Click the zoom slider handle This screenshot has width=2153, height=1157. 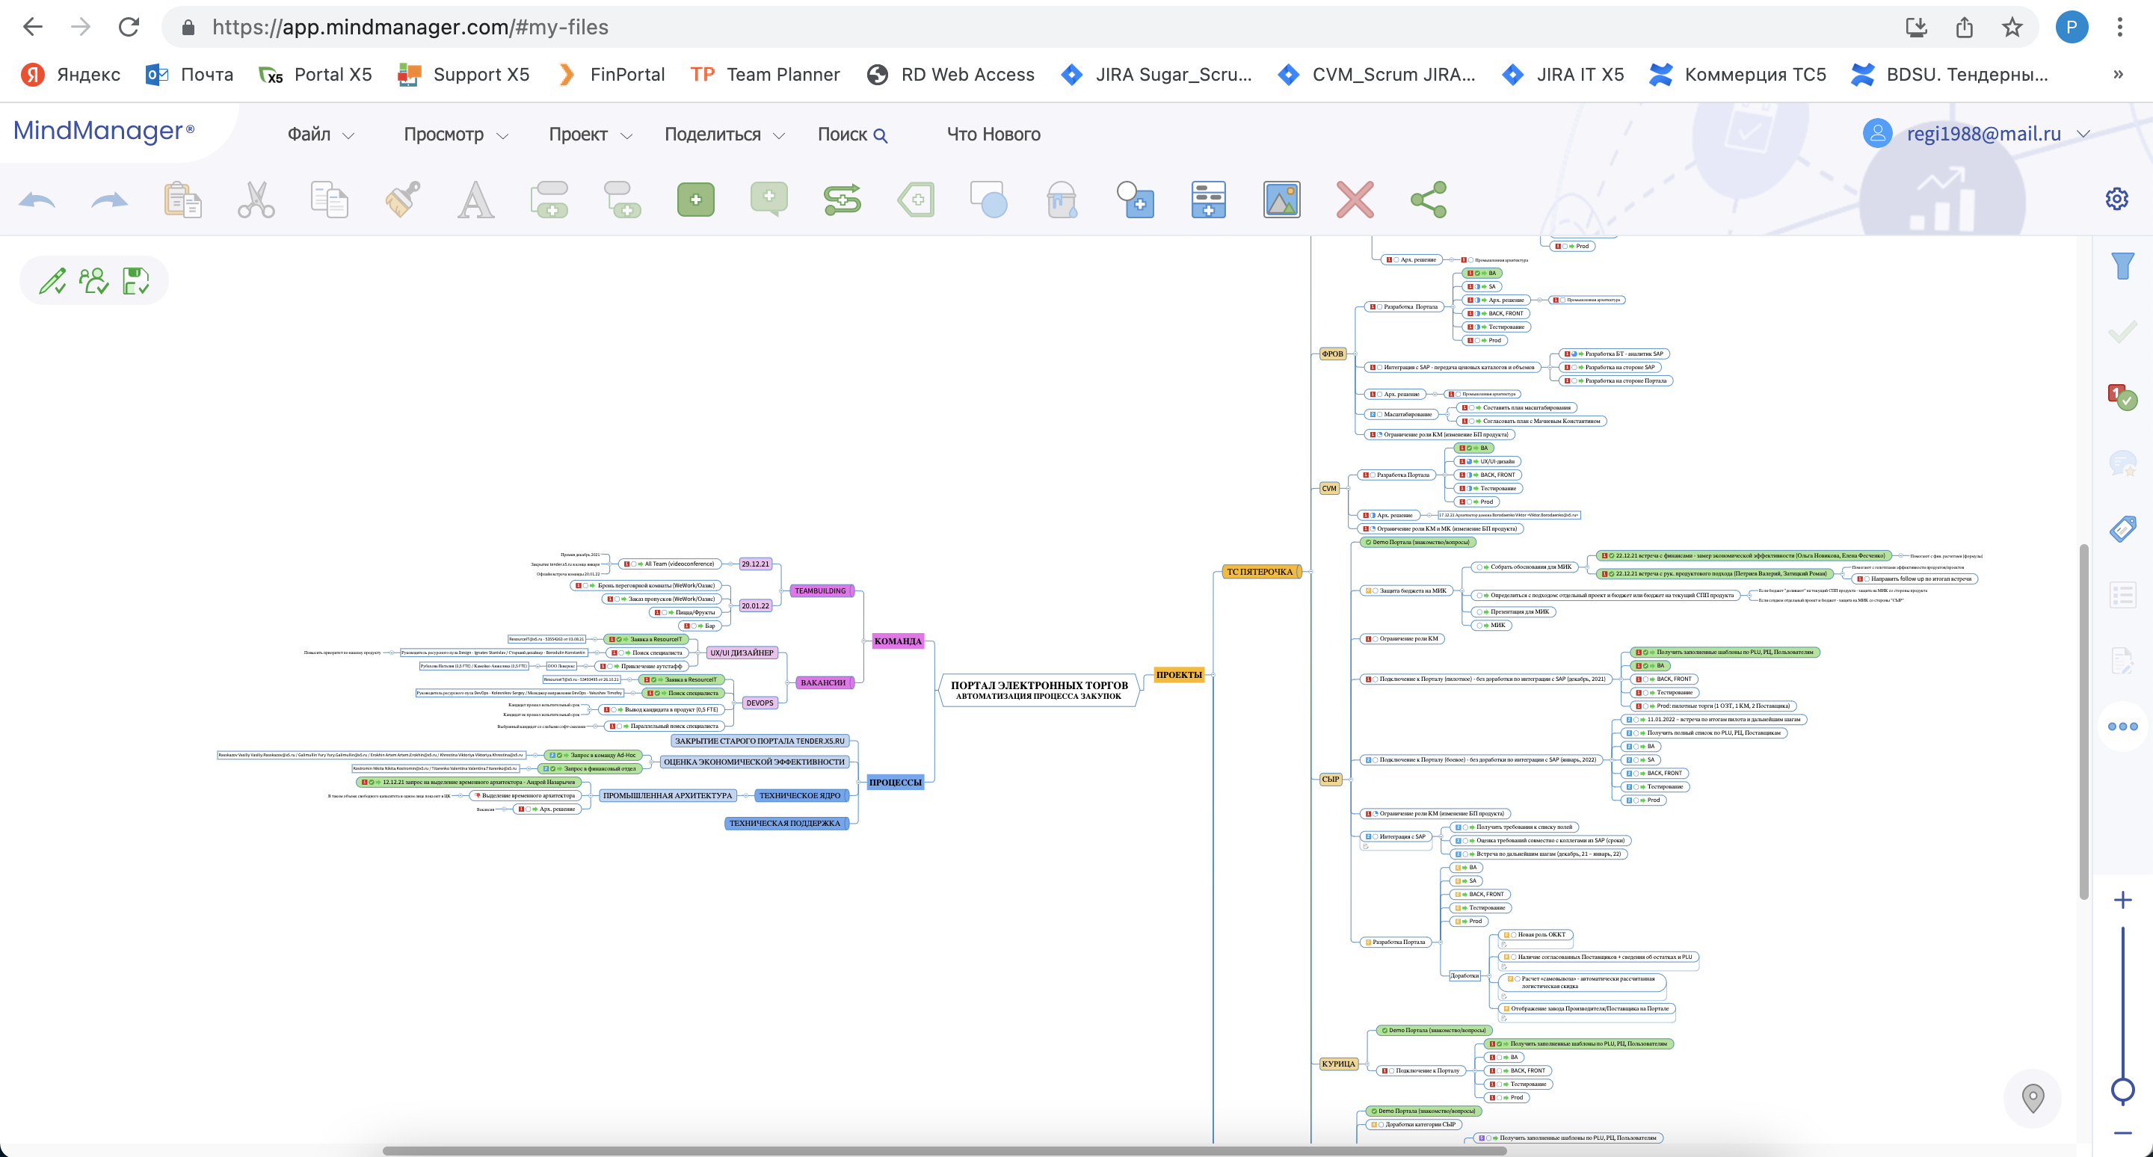coord(2122,1089)
